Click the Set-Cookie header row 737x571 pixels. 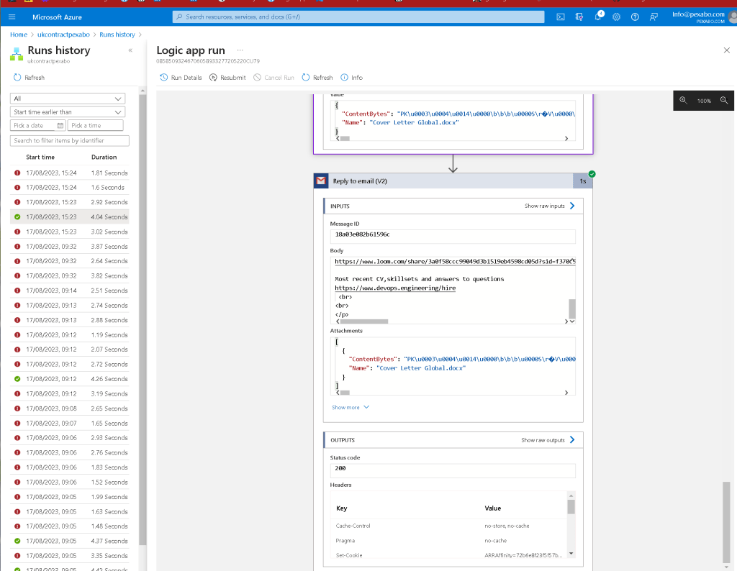(x=449, y=555)
